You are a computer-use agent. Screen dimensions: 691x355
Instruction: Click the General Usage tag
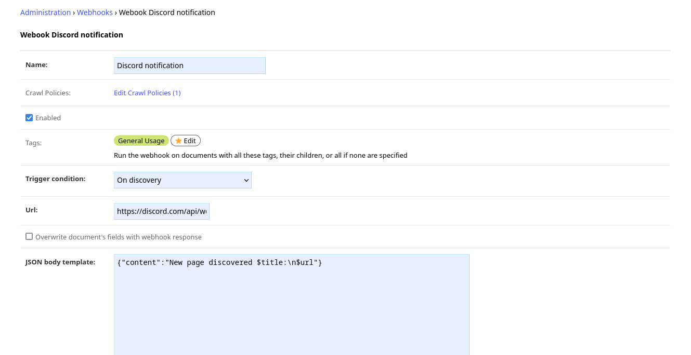tap(141, 141)
